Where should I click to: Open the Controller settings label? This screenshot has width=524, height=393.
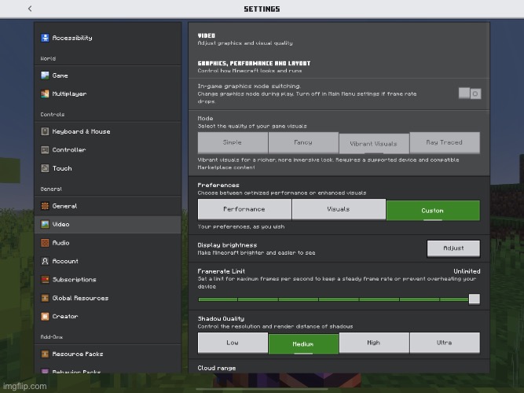(69, 150)
